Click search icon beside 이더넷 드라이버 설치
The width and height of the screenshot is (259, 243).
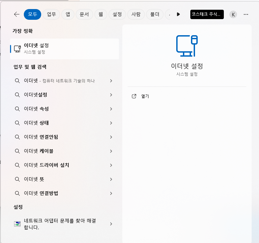pyautogui.click(x=17, y=165)
